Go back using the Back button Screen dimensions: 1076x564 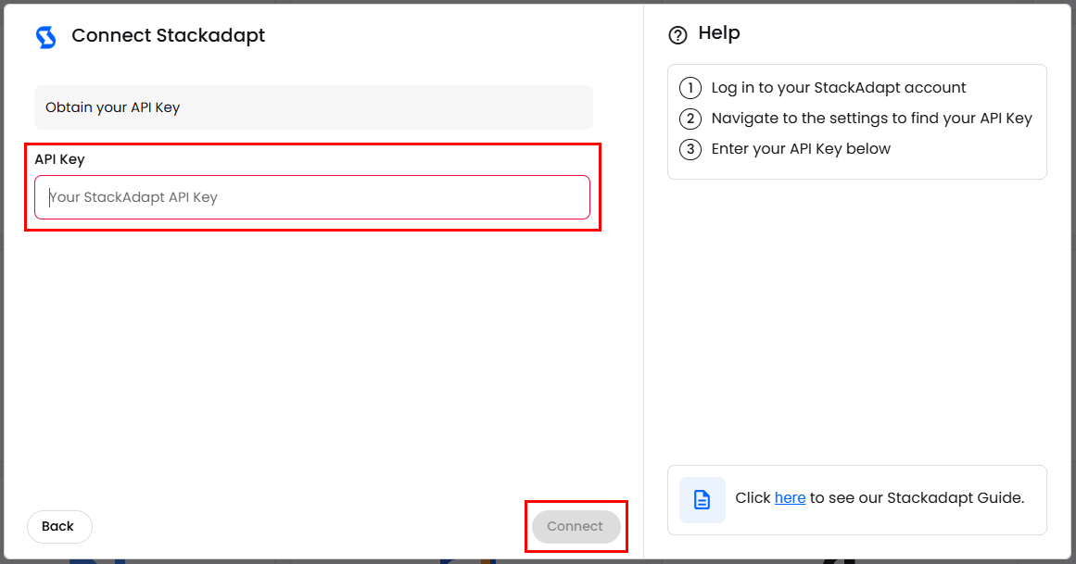59,526
